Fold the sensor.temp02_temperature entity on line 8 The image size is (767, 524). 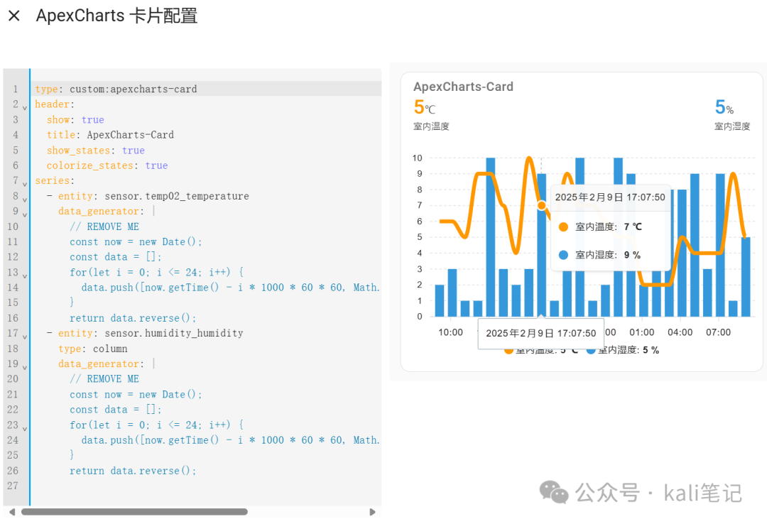click(x=24, y=200)
